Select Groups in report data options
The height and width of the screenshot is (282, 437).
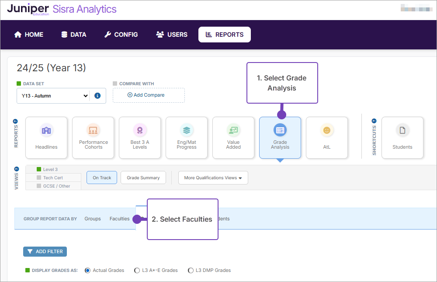93,219
